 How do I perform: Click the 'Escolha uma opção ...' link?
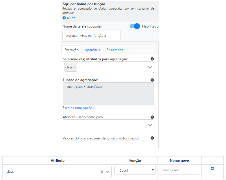pyautogui.click(x=79, y=108)
